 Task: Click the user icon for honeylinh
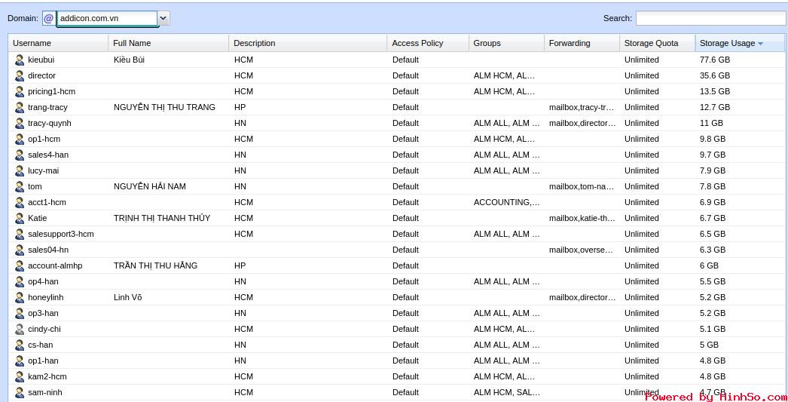click(19, 297)
